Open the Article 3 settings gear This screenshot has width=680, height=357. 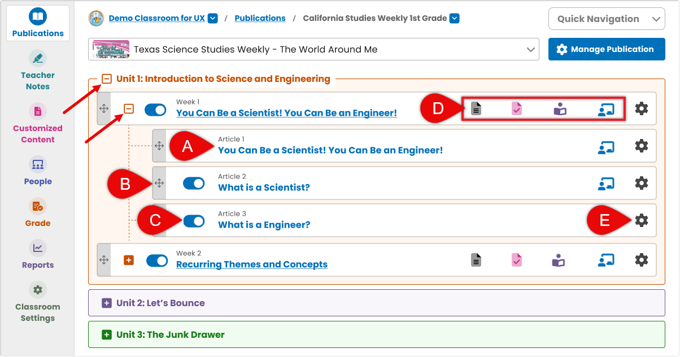pyautogui.click(x=642, y=220)
